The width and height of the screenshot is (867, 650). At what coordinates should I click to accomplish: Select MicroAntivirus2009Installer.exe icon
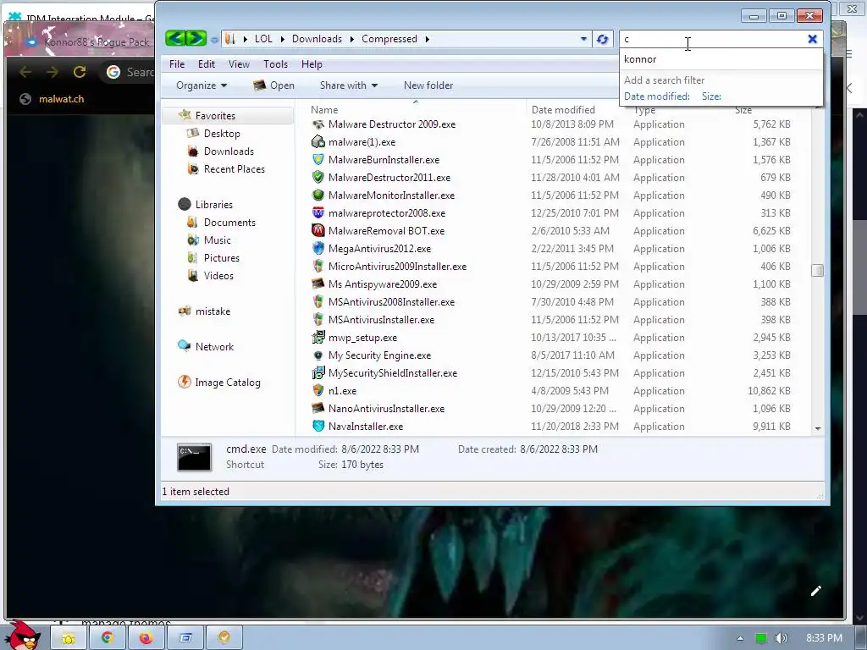pyautogui.click(x=318, y=267)
